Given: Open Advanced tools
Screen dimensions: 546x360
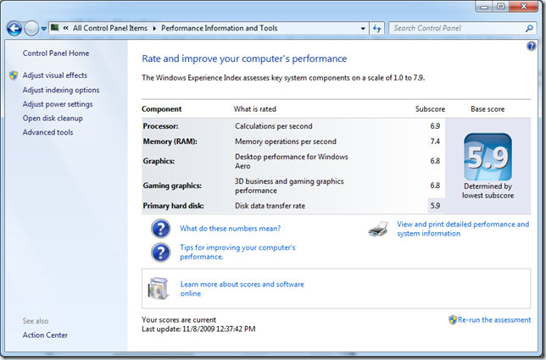Looking at the screenshot, I should (47, 132).
